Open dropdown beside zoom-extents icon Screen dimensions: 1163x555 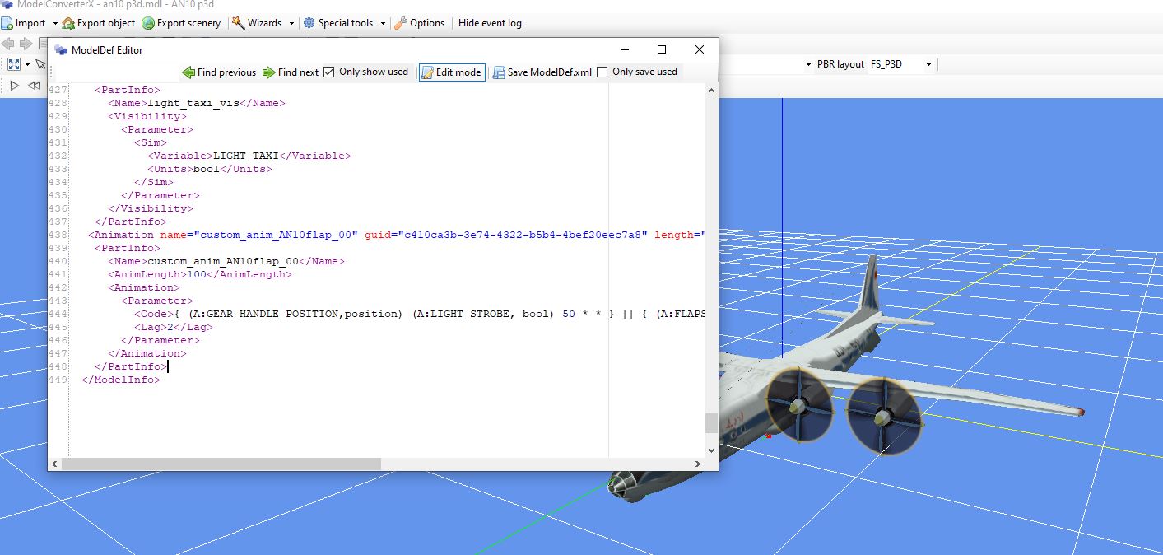(x=27, y=64)
